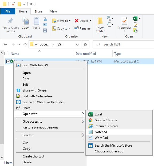The height and width of the screenshot is (166, 154).
Task: Select Choose another app
Action: [x=119, y=151]
